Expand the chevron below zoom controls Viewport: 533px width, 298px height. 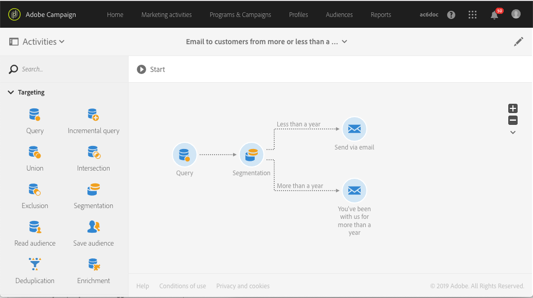513,133
